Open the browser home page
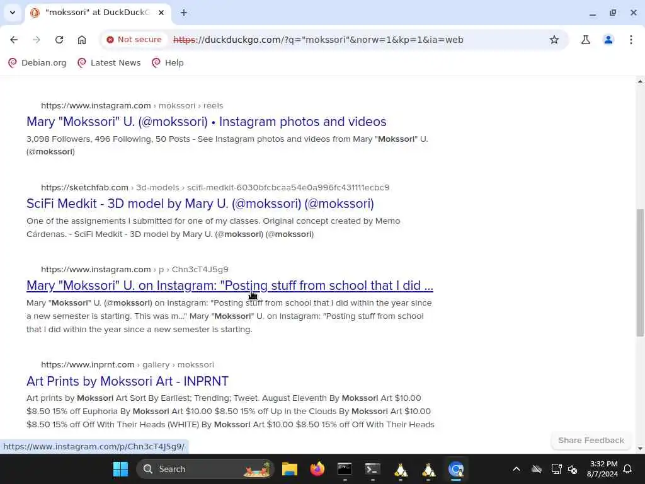This screenshot has height=484, width=645. 82,40
